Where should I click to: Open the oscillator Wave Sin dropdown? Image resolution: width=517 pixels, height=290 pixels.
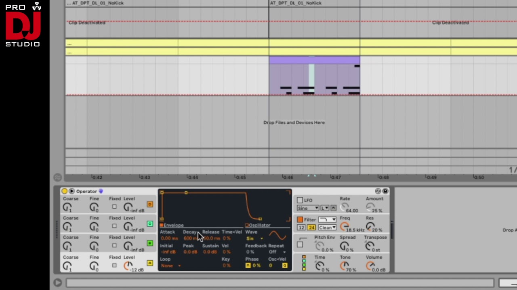(x=254, y=238)
